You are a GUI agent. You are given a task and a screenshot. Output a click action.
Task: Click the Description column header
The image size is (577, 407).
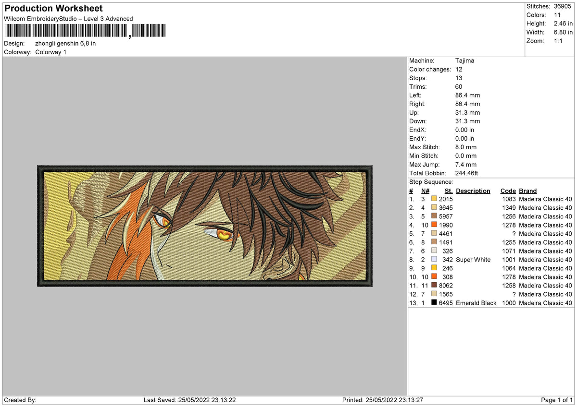pos(473,191)
